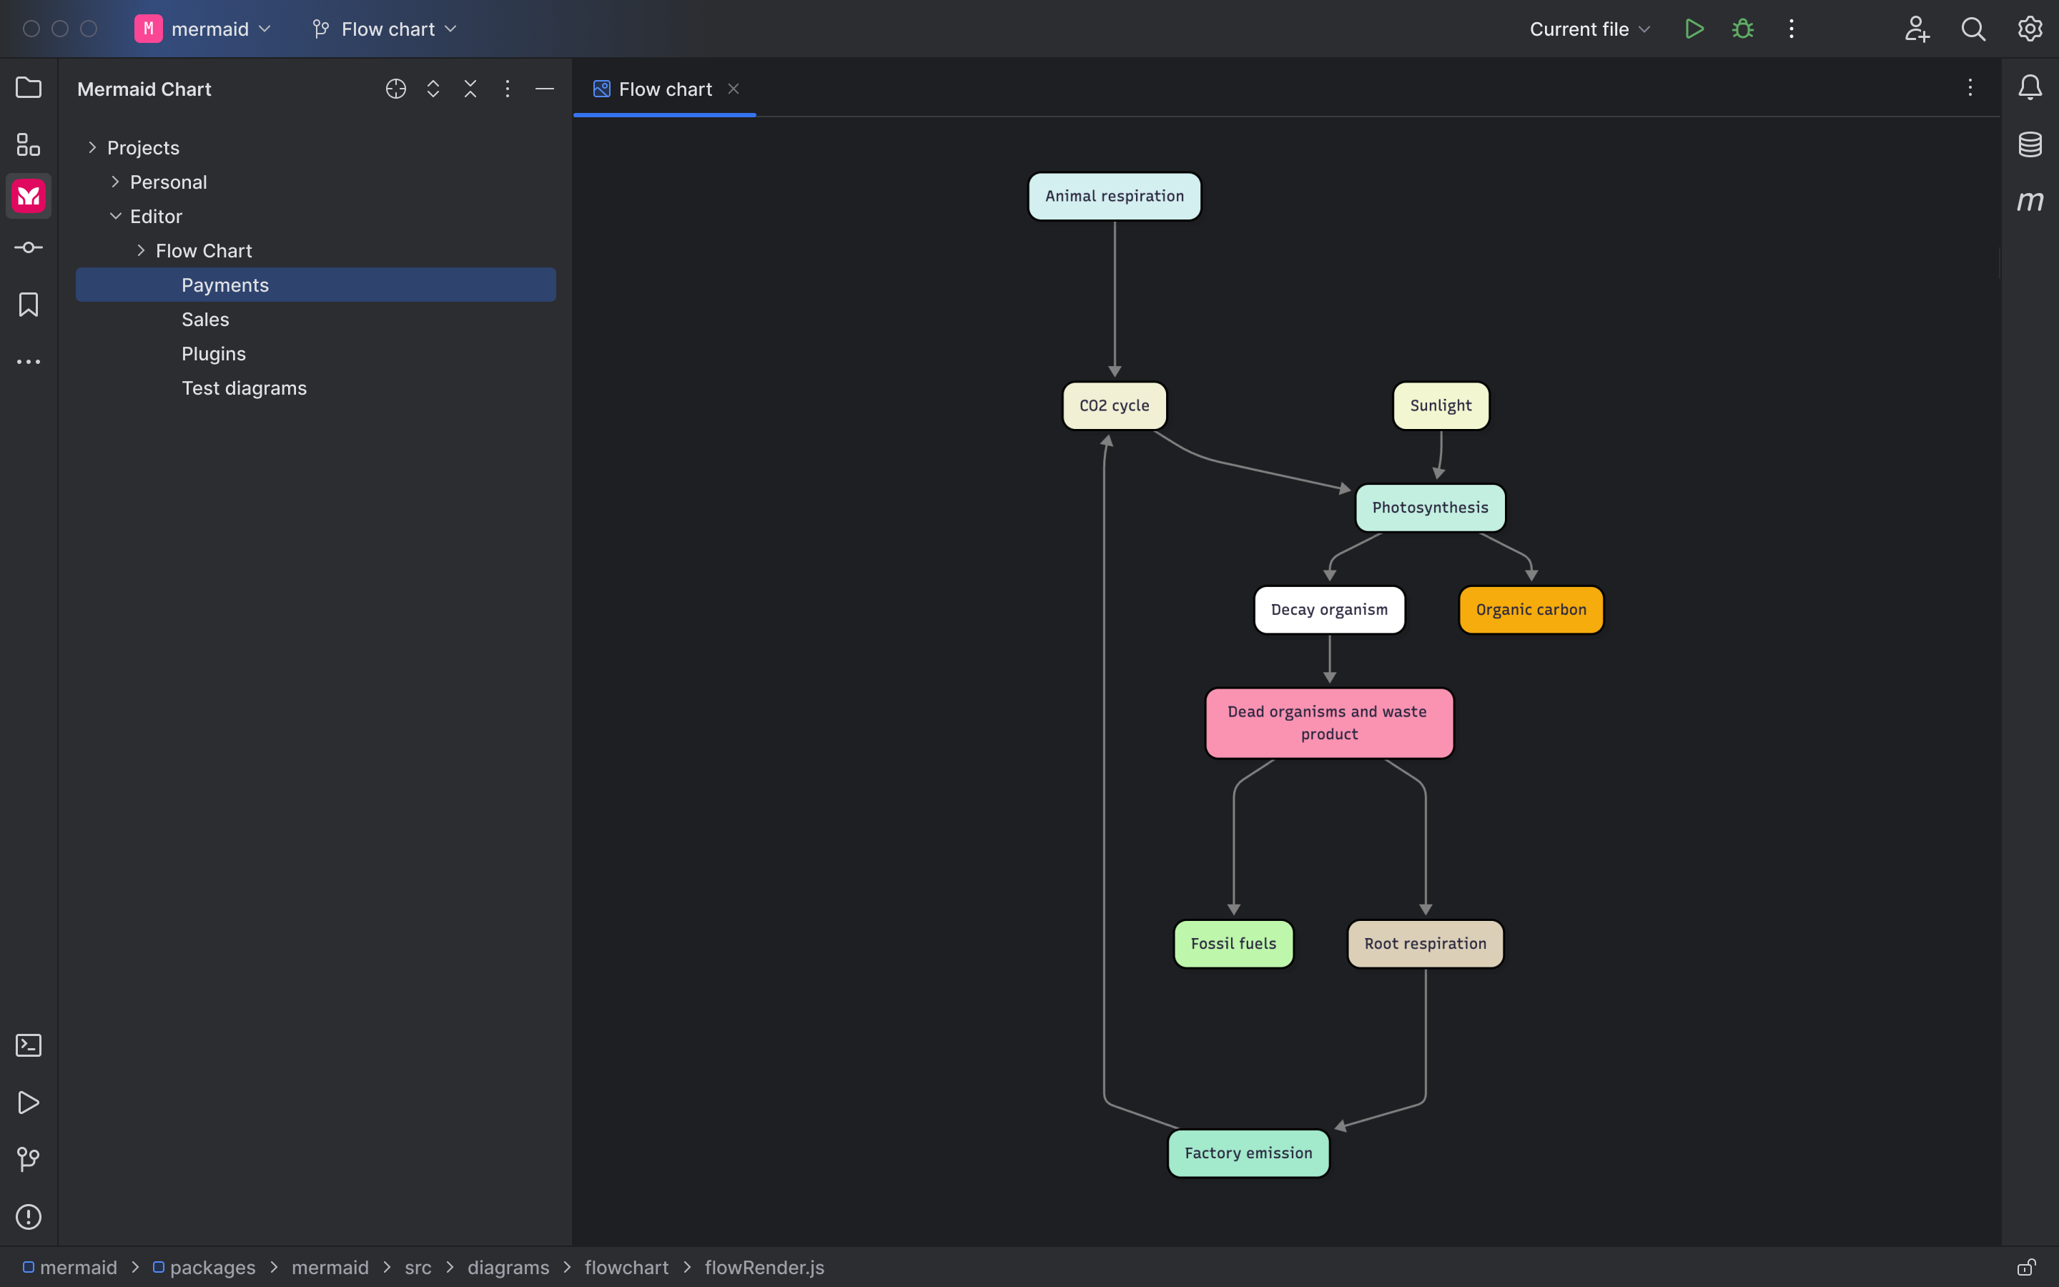Open the Database tool window
The image size is (2059, 1287).
click(2030, 144)
